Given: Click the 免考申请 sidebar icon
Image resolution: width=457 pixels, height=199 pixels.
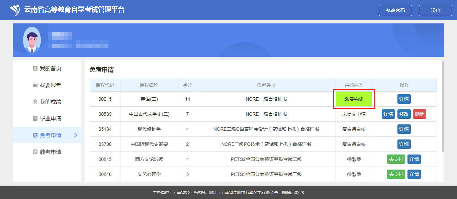Looking at the screenshot, I should (35, 135).
